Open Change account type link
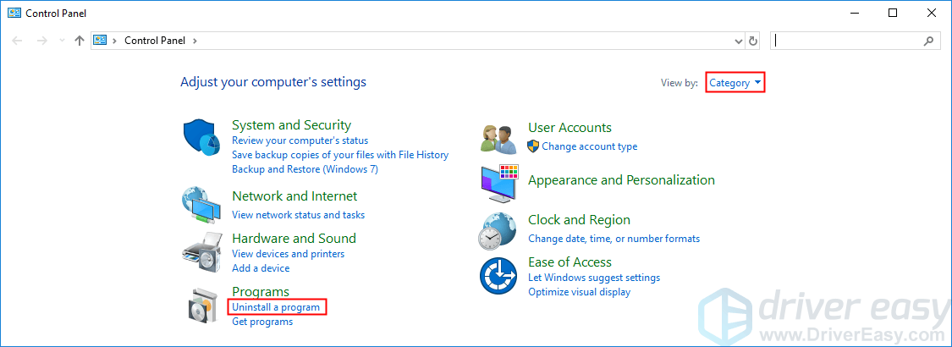This screenshot has width=952, height=347. [x=589, y=146]
